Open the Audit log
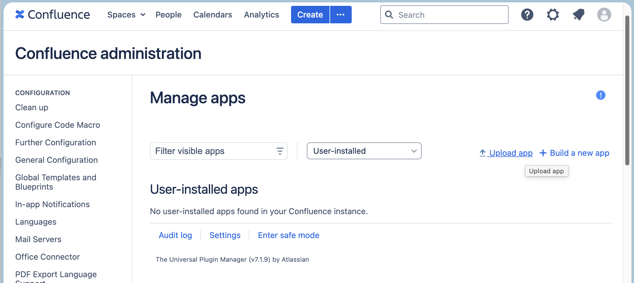 pyautogui.click(x=175, y=235)
